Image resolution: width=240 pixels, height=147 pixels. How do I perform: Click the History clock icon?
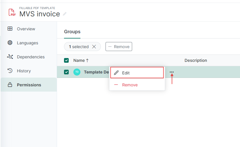pyautogui.click(x=10, y=71)
